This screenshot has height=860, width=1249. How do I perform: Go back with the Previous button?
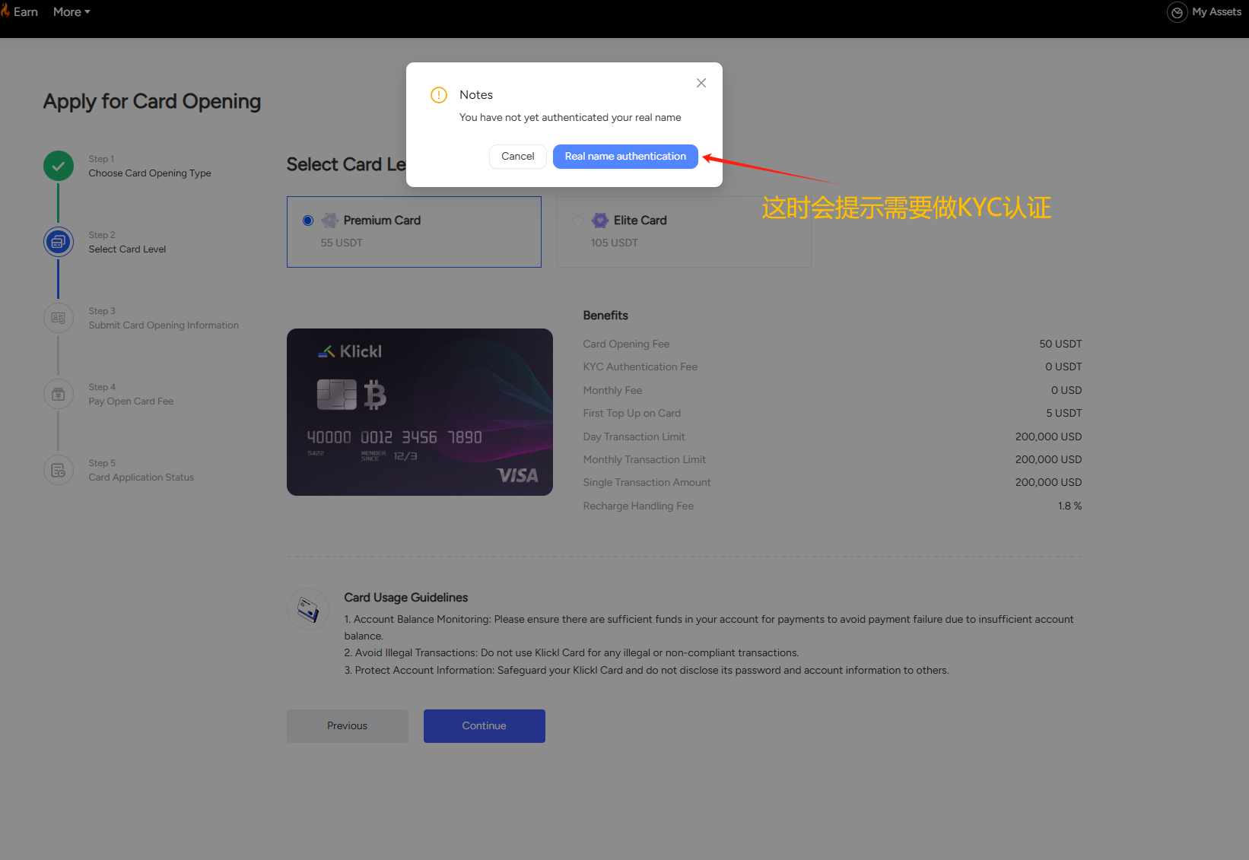tap(347, 726)
